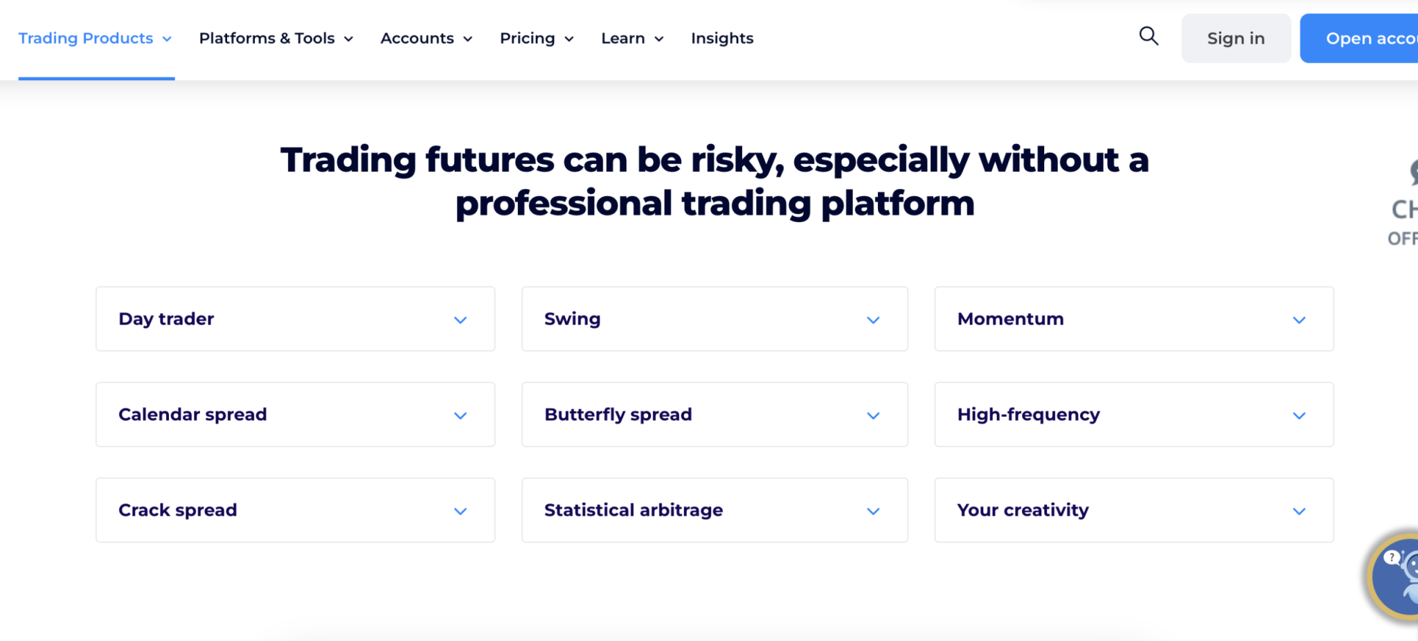Click the Sign in button
This screenshot has width=1418, height=641.
1236,38
